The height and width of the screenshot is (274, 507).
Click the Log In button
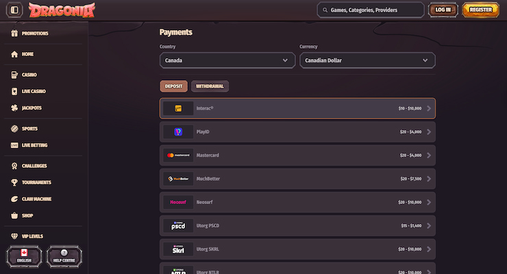tap(443, 10)
